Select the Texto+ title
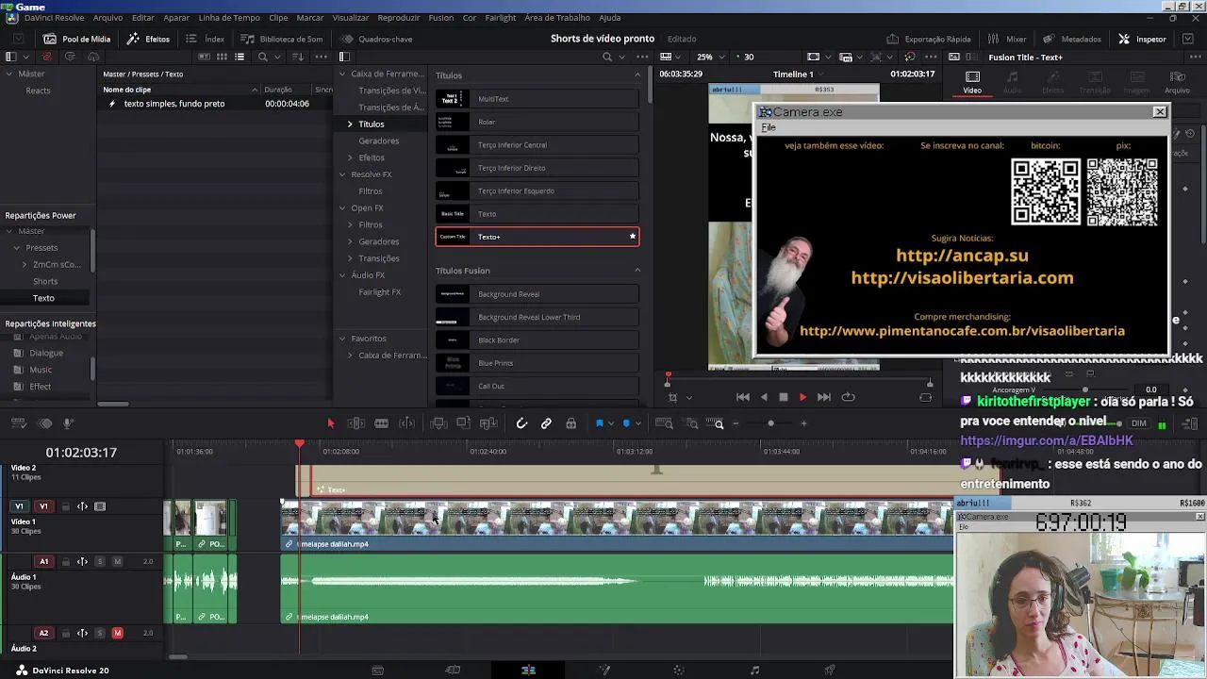The image size is (1207, 679). (537, 237)
